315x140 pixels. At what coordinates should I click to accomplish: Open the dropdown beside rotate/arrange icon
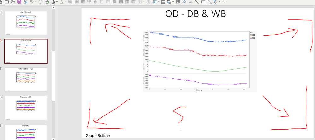(173, 2)
